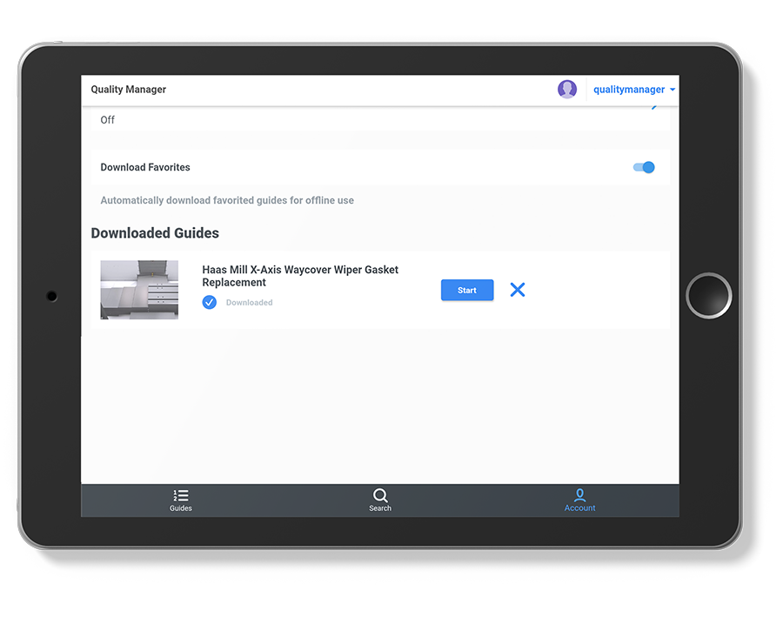Screen dimensions: 783x624
Task: Open the Account person icon
Action: click(x=579, y=495)
